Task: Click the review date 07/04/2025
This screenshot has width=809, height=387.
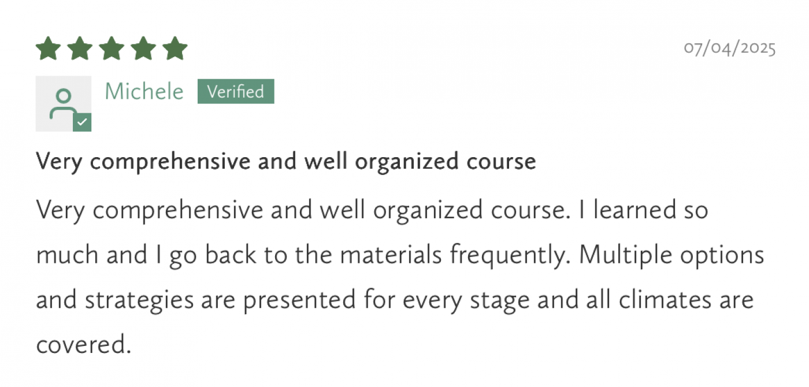Action: 730,48
